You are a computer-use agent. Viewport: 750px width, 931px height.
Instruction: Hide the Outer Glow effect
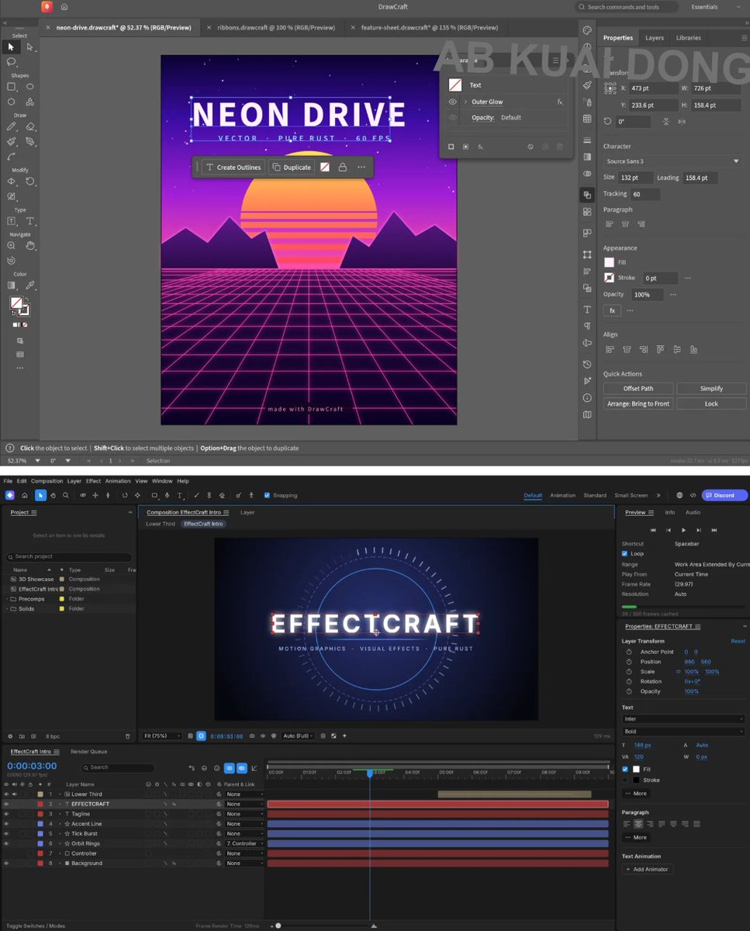pyautogui.click(x=453, y=102)
